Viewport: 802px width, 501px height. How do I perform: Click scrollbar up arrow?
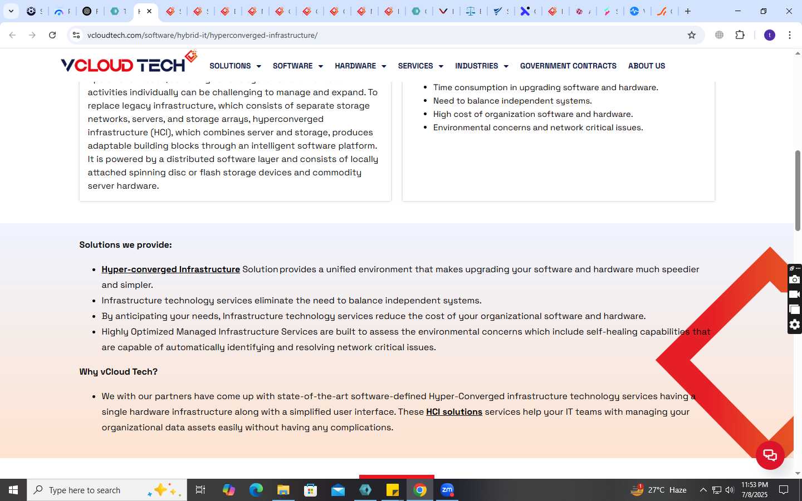tap(798, 53)
